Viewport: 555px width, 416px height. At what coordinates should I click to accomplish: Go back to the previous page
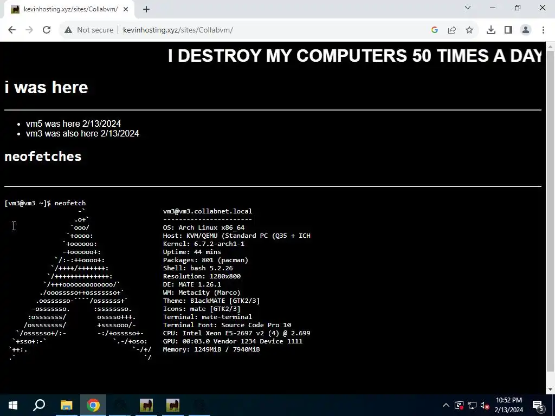pyautogui.click(x=12, y=30)
